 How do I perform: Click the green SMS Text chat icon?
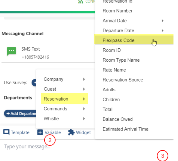point(11,52)
